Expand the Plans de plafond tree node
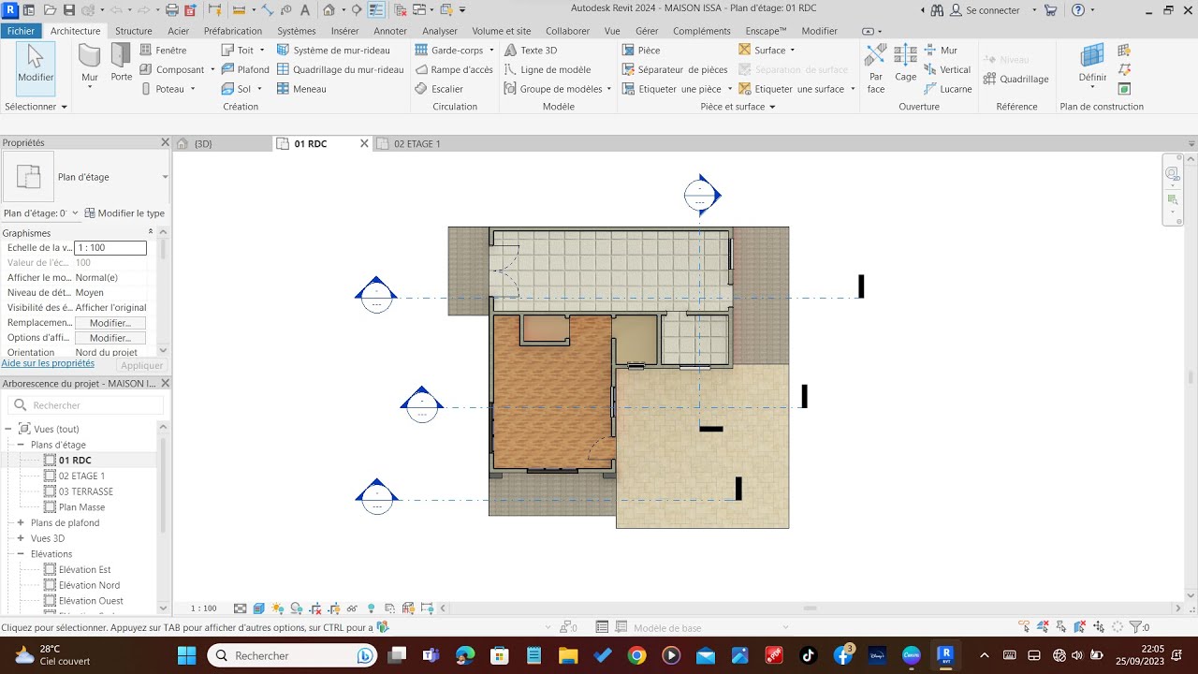The height and width of the screenshot is (674, 1198). click(21, 522)
